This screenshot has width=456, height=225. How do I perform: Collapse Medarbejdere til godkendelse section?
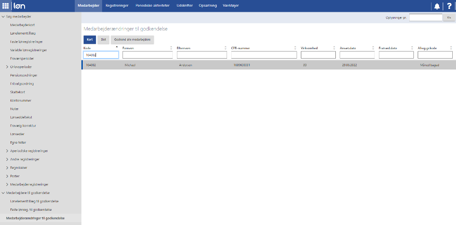point(3,193)
